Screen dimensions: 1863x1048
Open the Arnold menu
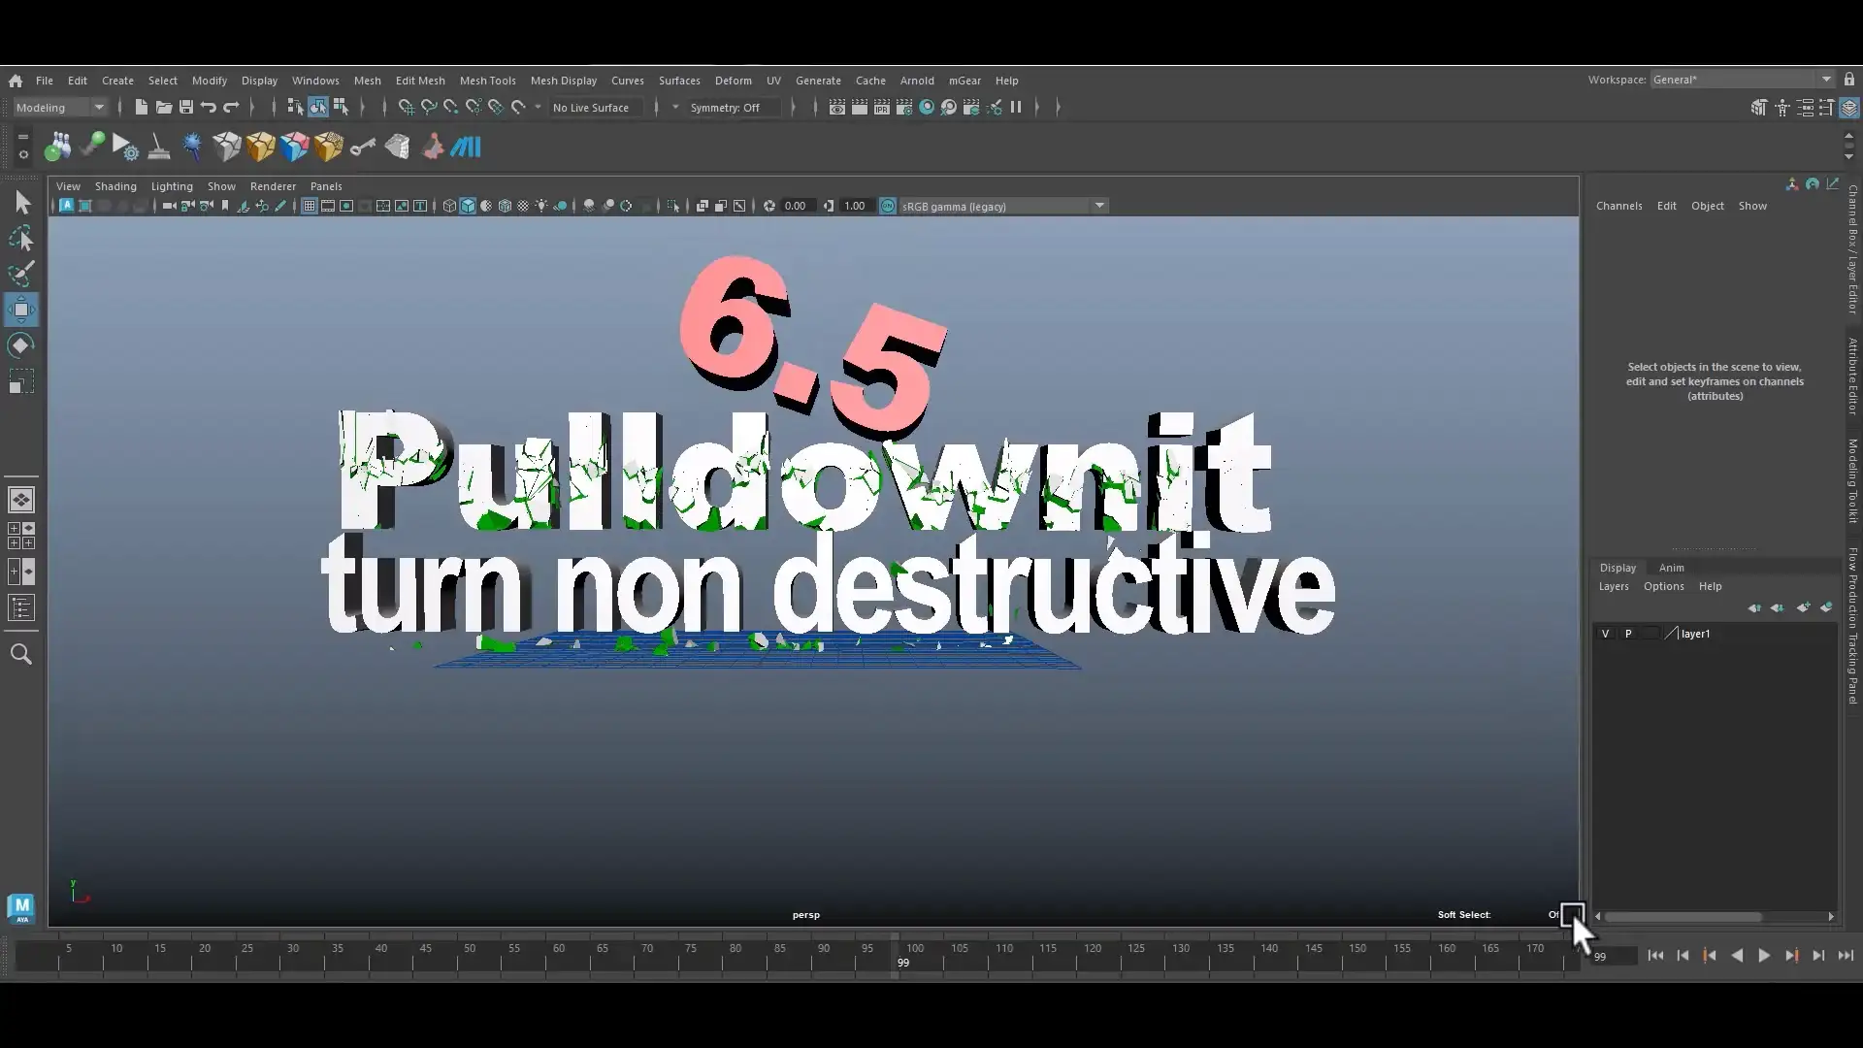(916, 81)
